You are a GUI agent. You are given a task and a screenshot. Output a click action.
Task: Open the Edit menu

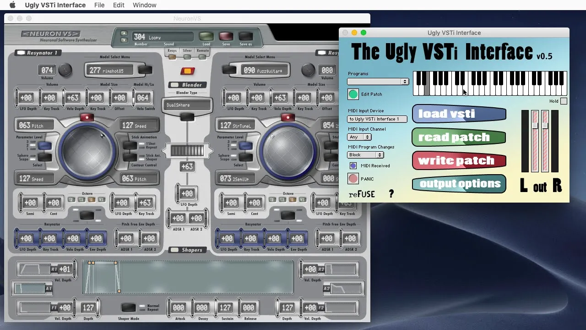(x=119, y=5)
